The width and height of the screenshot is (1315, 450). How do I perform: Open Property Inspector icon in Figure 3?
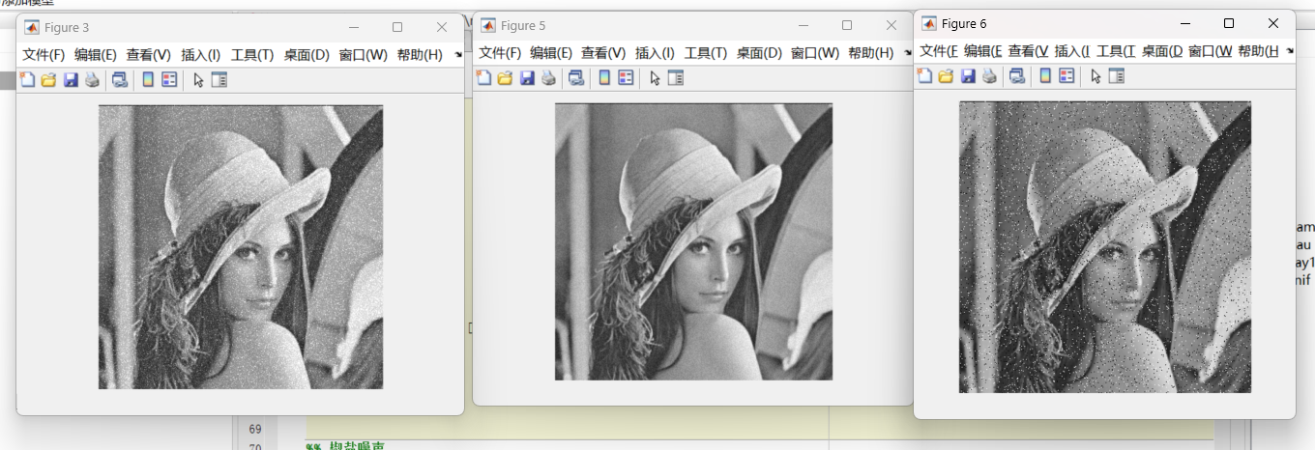pyautogui.click(x=219, y=80)
